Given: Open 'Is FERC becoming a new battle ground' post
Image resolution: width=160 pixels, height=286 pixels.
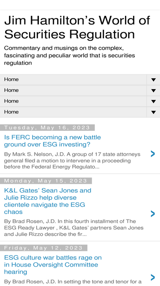Looking at the screenshot, I should [x=52, y=141].
